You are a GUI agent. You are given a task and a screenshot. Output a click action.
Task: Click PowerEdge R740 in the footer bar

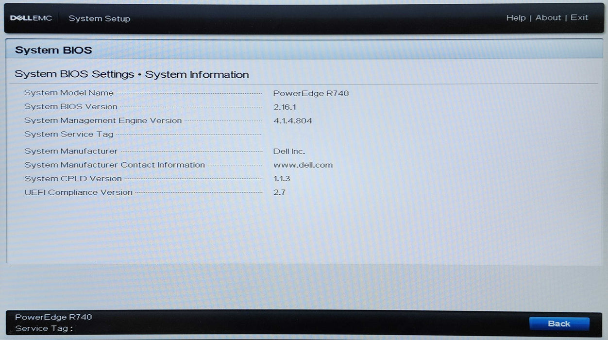coord(53,317)
